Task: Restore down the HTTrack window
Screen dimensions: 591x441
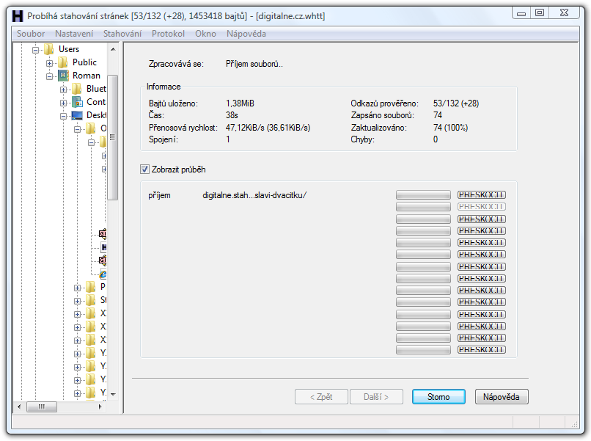Action: point(540,12)
